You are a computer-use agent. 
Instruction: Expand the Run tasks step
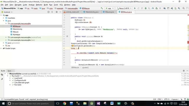pos(10,85)
